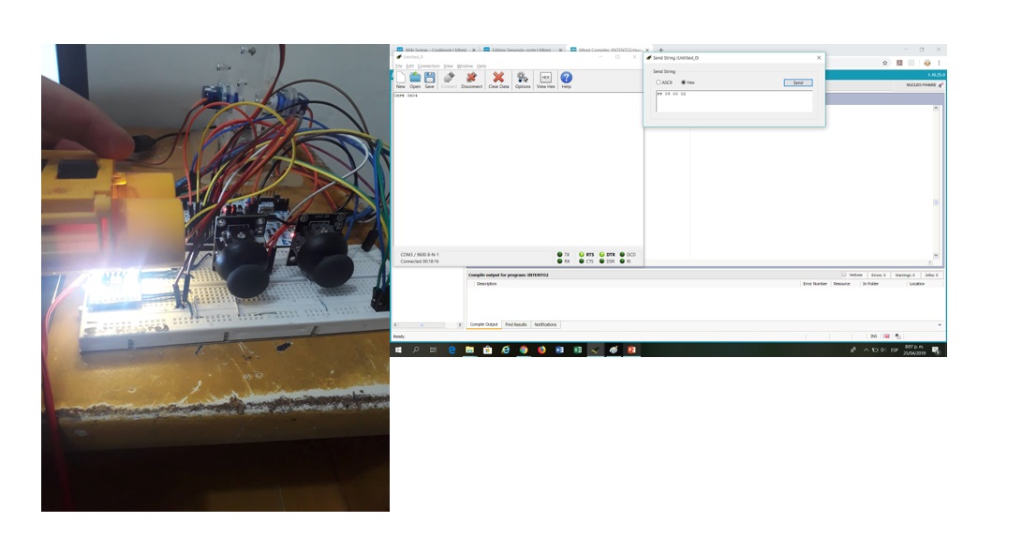Toggle the RTS indicator line
Screen dimensions: 1022x552
[x=581, y=254]
